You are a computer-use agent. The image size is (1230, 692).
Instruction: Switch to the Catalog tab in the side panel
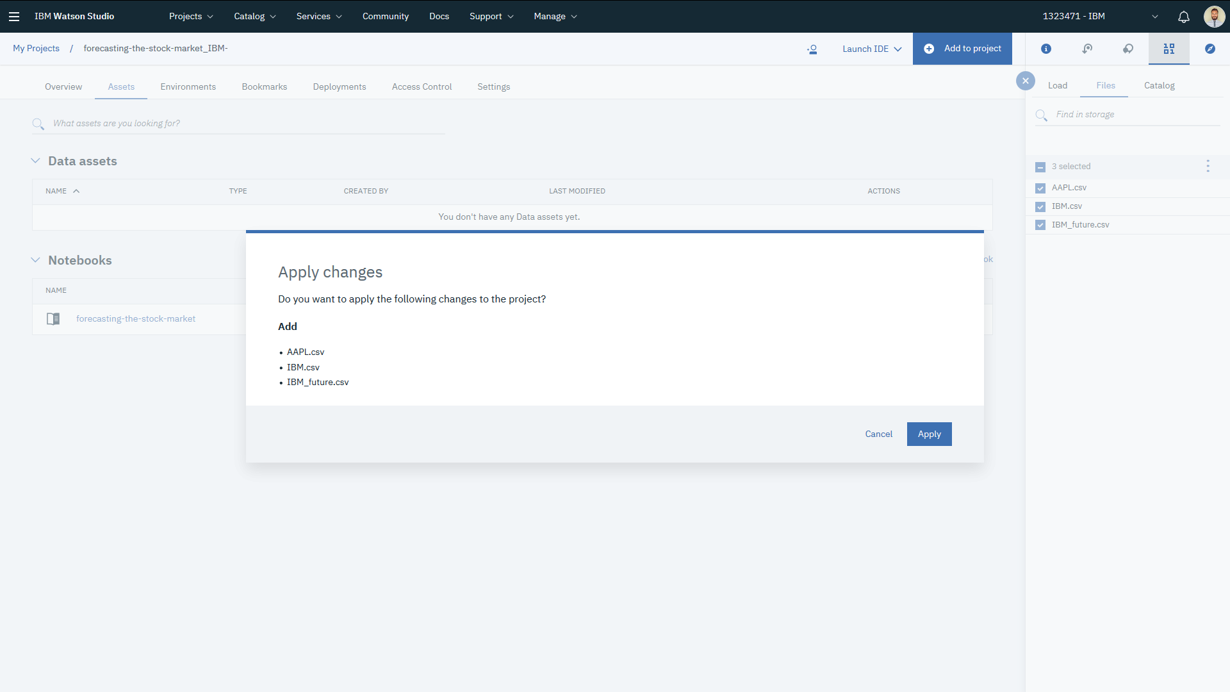click(x=1159, y=86)
